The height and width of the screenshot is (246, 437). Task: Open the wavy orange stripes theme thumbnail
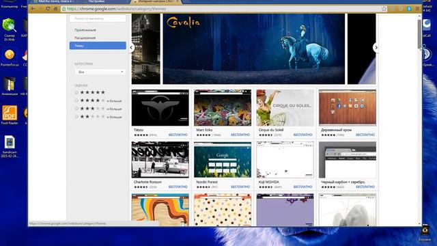(x=160, y=210)
